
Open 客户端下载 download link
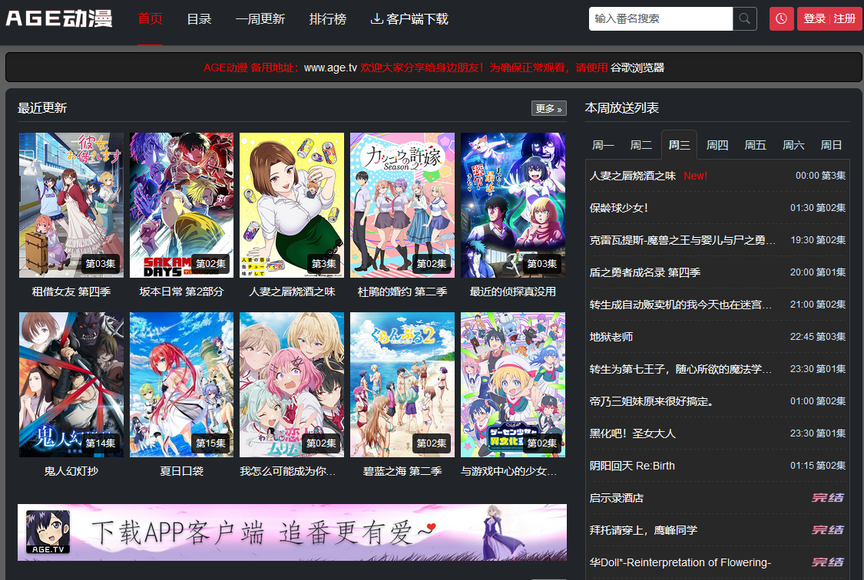[x=409, y=18]
